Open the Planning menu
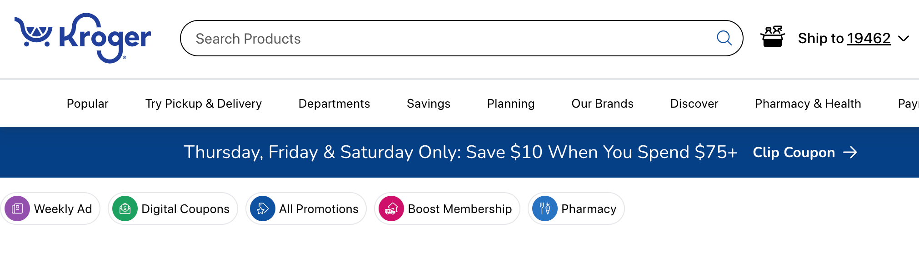 [510, 104]
